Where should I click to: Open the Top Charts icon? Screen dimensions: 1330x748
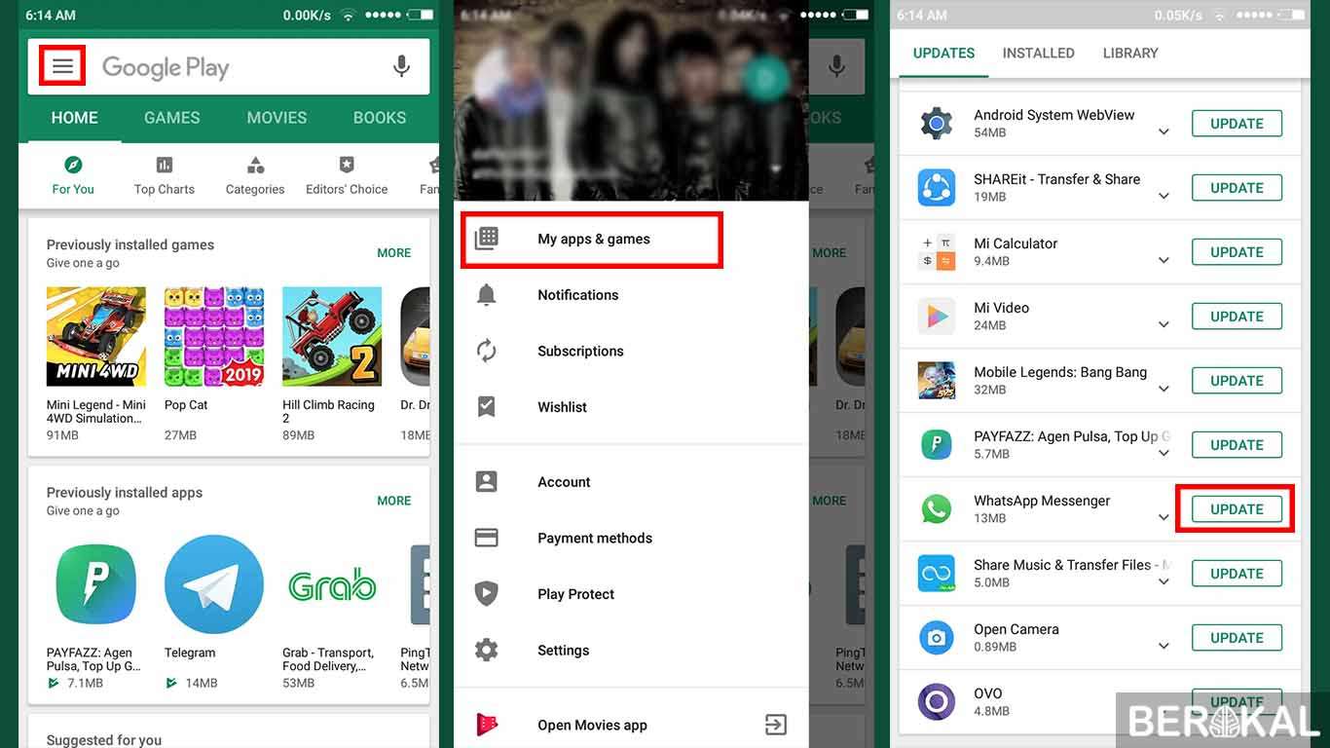click(x=165, y=164)
